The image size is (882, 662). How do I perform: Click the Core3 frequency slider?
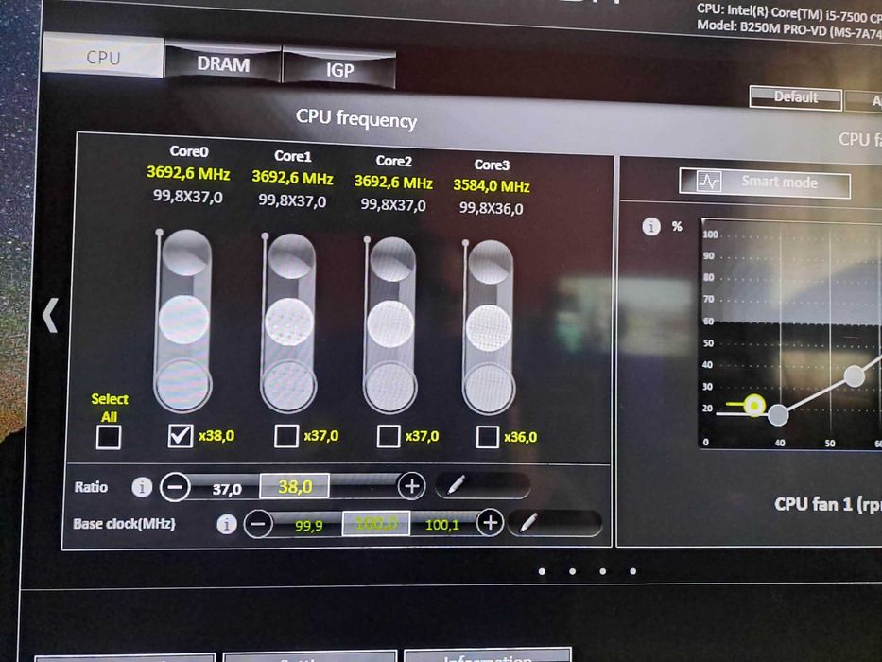tap(488, 327)
